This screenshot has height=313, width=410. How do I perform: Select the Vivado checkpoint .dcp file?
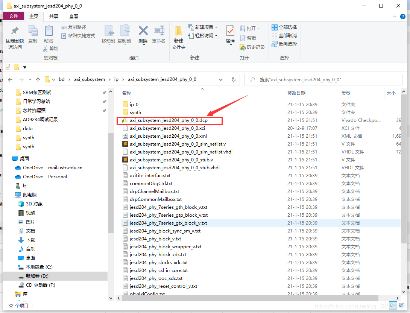pyautogui.click(x=169, y=120)
